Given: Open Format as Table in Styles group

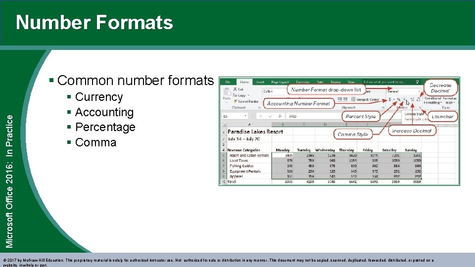Looking at the screenshot, I should [450, 100].
